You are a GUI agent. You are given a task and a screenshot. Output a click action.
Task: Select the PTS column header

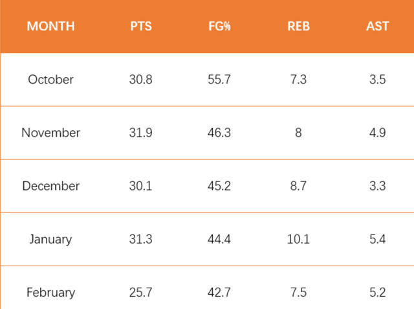pos(141,26)
